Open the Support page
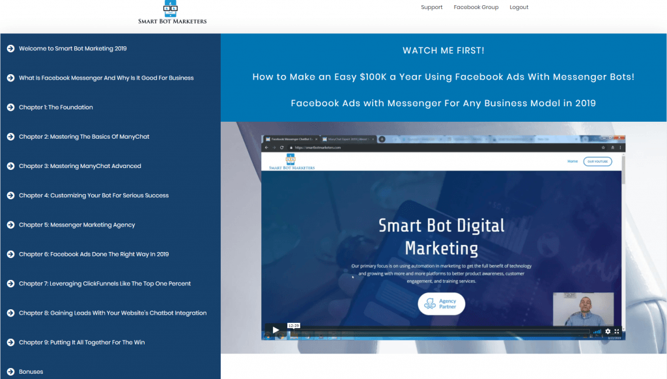667x379 pixels. (432, 7)
